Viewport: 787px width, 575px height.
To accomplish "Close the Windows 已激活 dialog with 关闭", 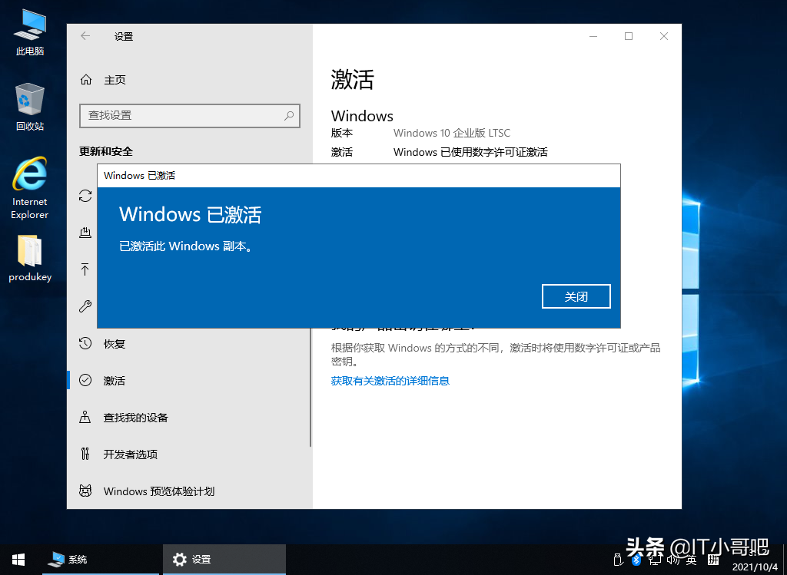I will 576,296.
